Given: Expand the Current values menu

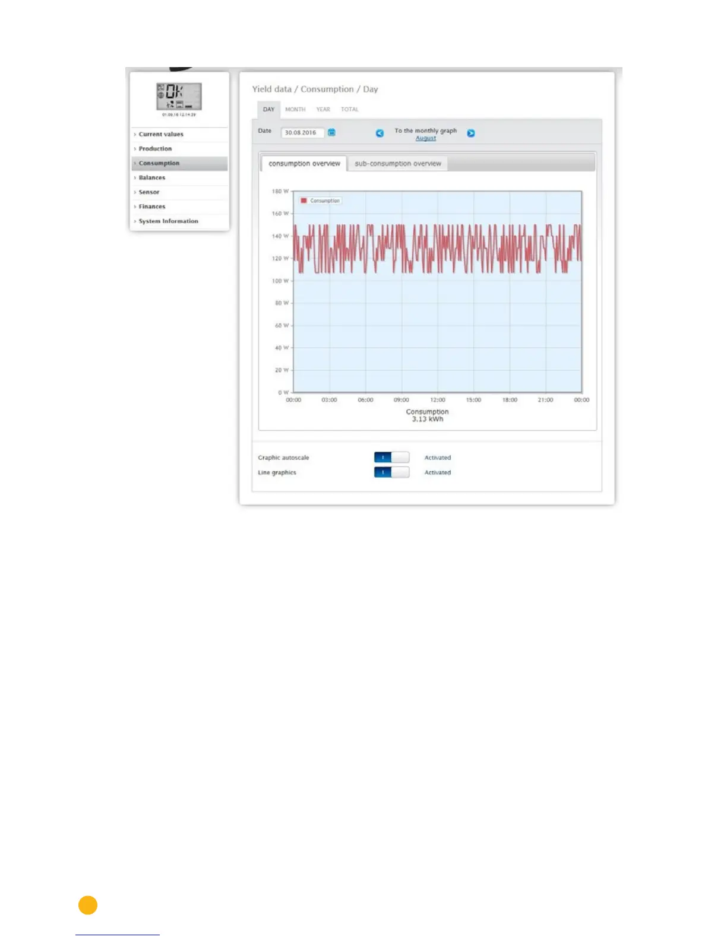Looking at the screenshot, I should (x=179, y=134).
